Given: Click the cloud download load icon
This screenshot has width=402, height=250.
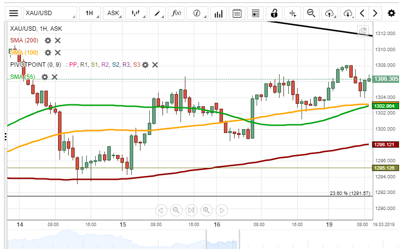Looking at the screenshot, I should pyautogui.click(x=348, y=13).
